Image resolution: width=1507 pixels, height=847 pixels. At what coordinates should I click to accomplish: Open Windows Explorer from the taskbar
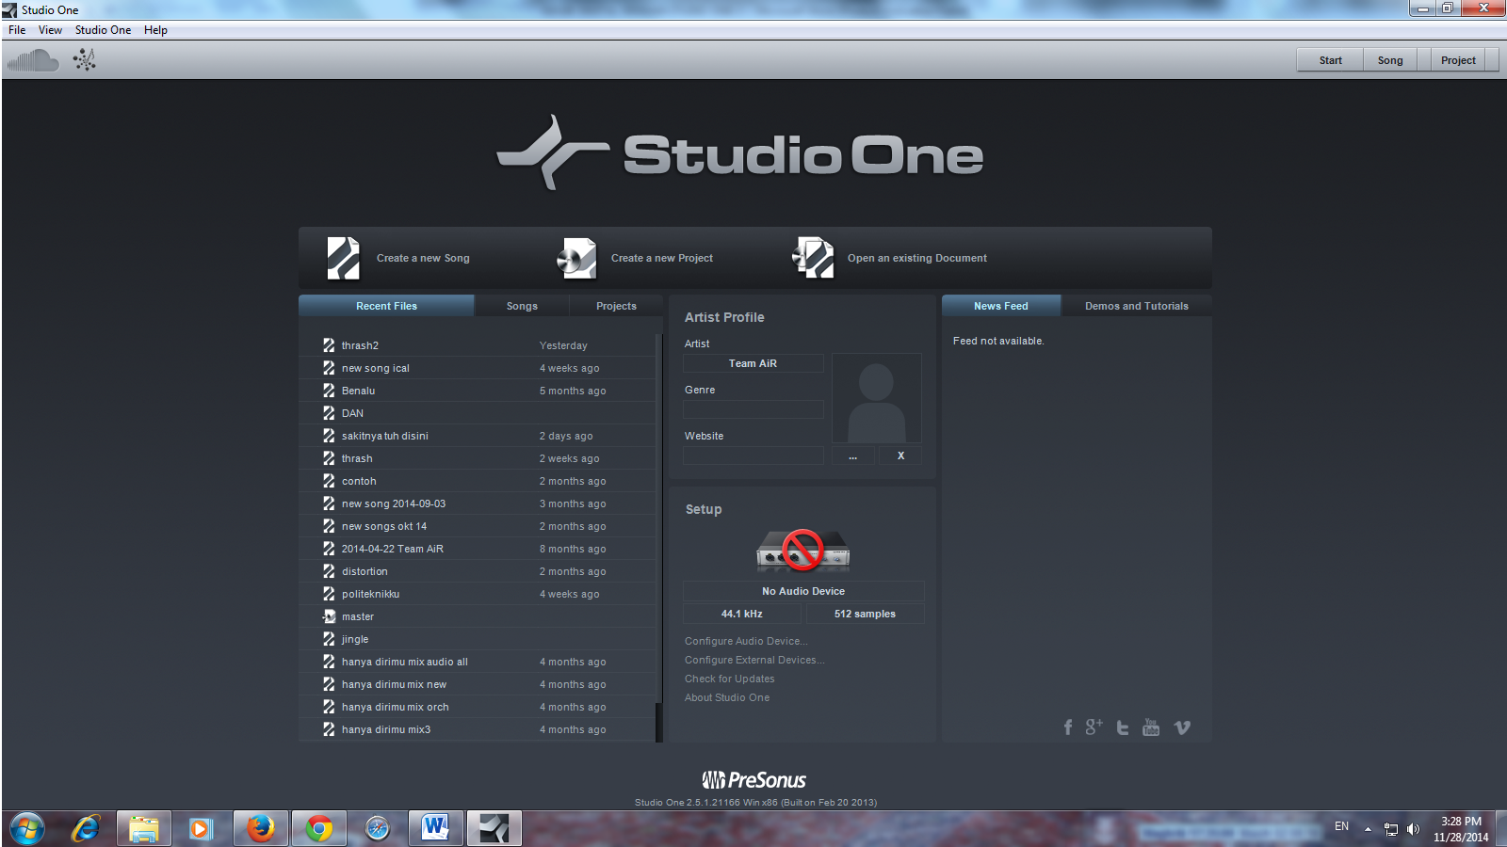coord(144,829)
